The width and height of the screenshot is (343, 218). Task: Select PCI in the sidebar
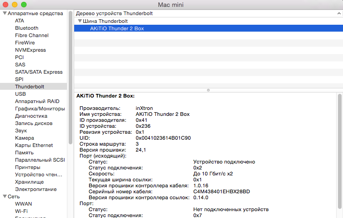(19, 57)
